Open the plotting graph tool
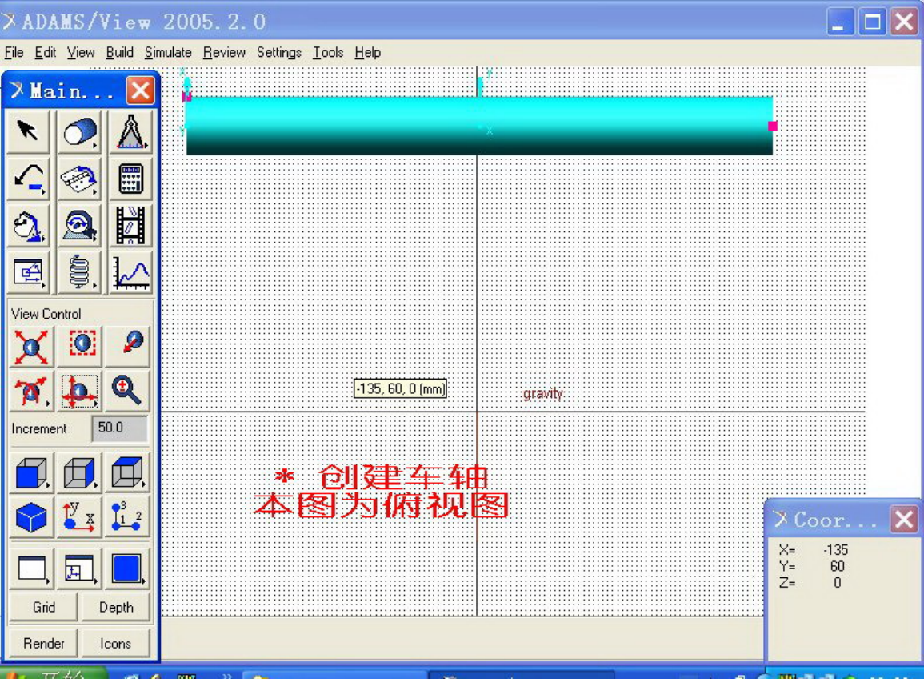 [x=130, y=272]
